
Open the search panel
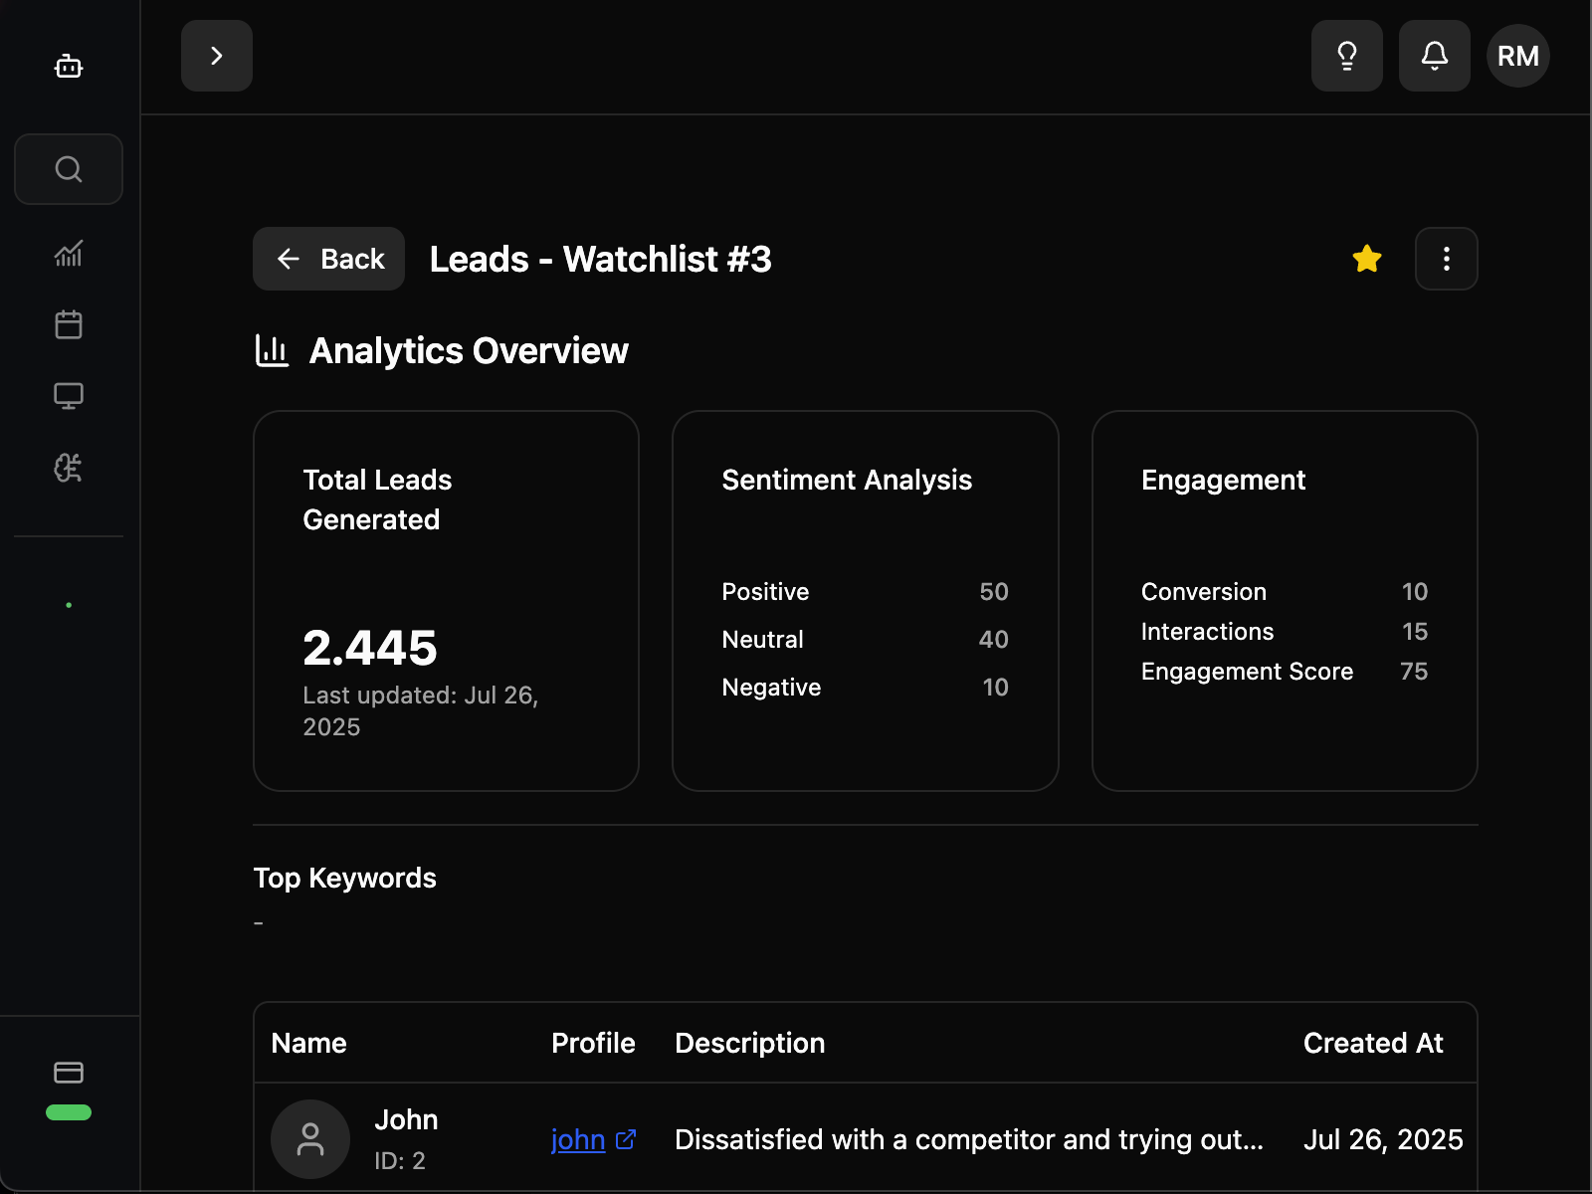click(68, 169)
